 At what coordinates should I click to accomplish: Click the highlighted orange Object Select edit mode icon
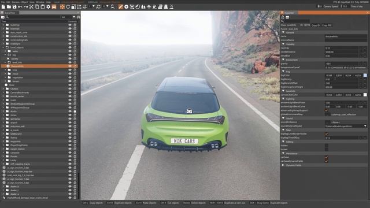[x=121, y=7]
